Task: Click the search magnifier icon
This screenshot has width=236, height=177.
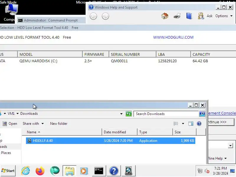Action: (202, 114)
